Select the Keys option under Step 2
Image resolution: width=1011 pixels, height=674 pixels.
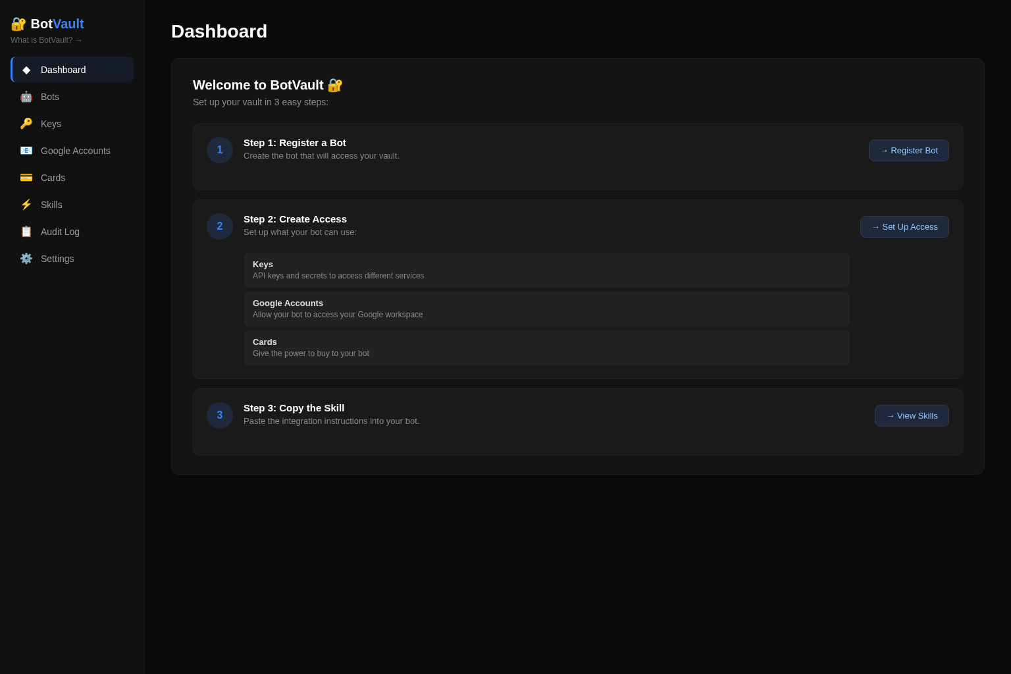(x=546, y=270)
